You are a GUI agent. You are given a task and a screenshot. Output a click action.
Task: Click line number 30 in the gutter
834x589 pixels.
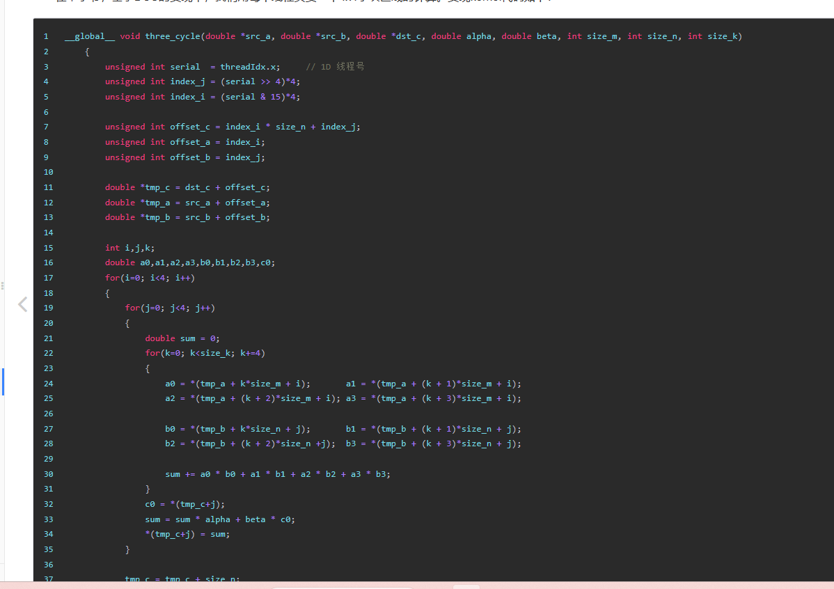coord(49,475)
